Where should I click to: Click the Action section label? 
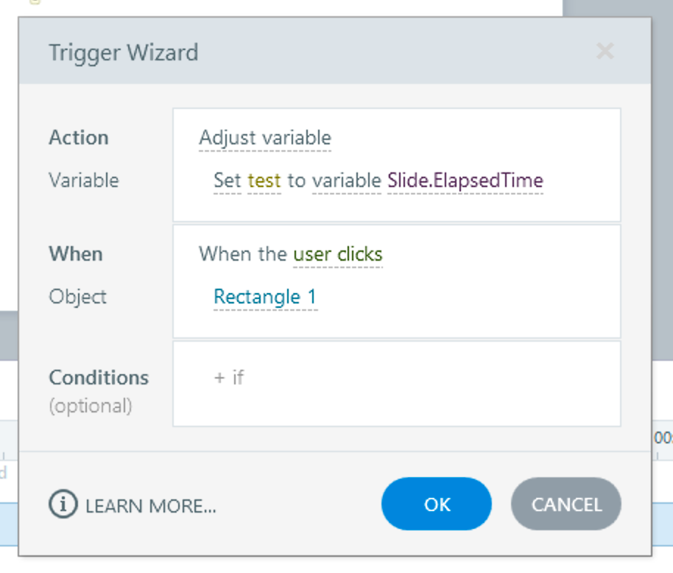click(79, 138)
